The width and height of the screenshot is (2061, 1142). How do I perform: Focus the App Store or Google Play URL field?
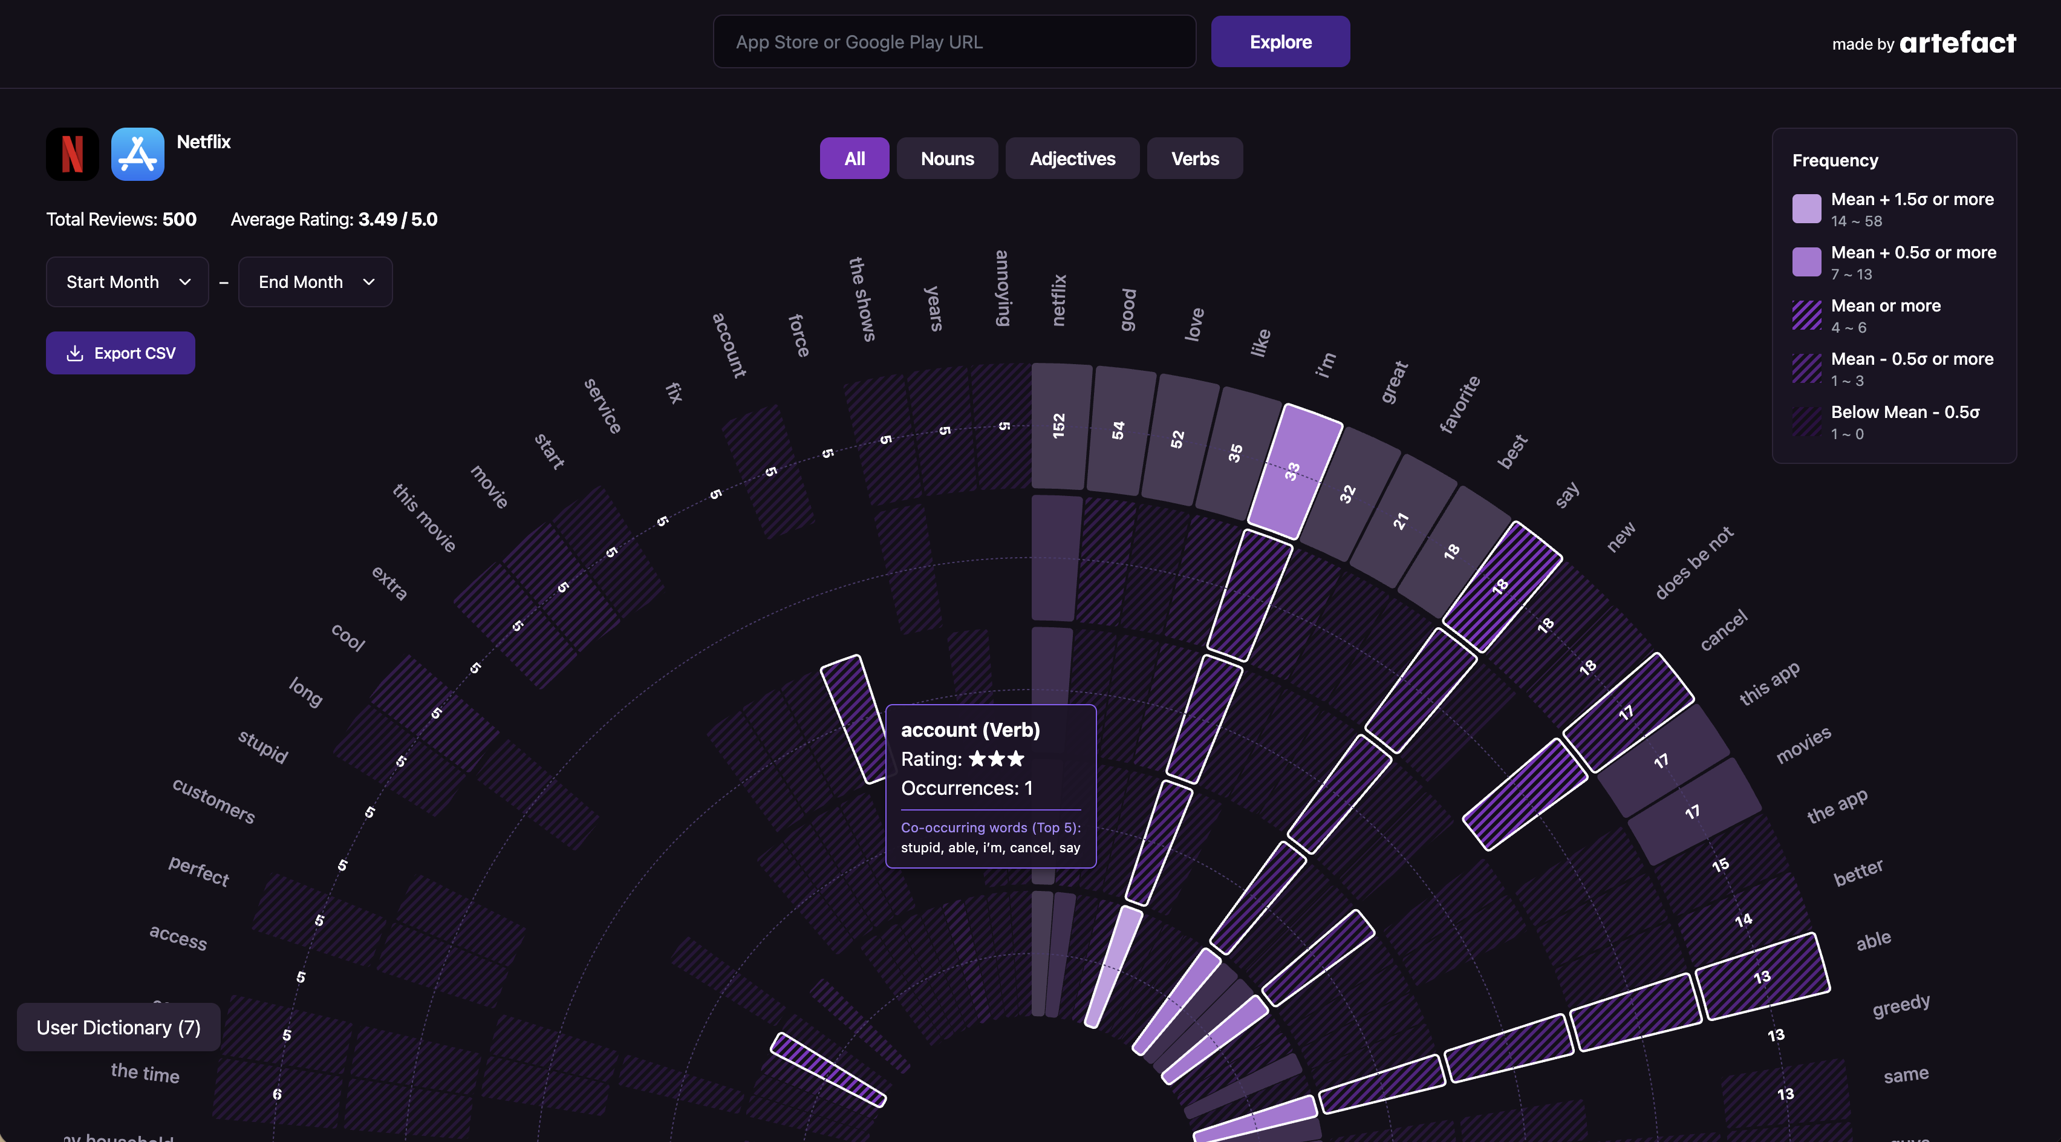[954, 42]
